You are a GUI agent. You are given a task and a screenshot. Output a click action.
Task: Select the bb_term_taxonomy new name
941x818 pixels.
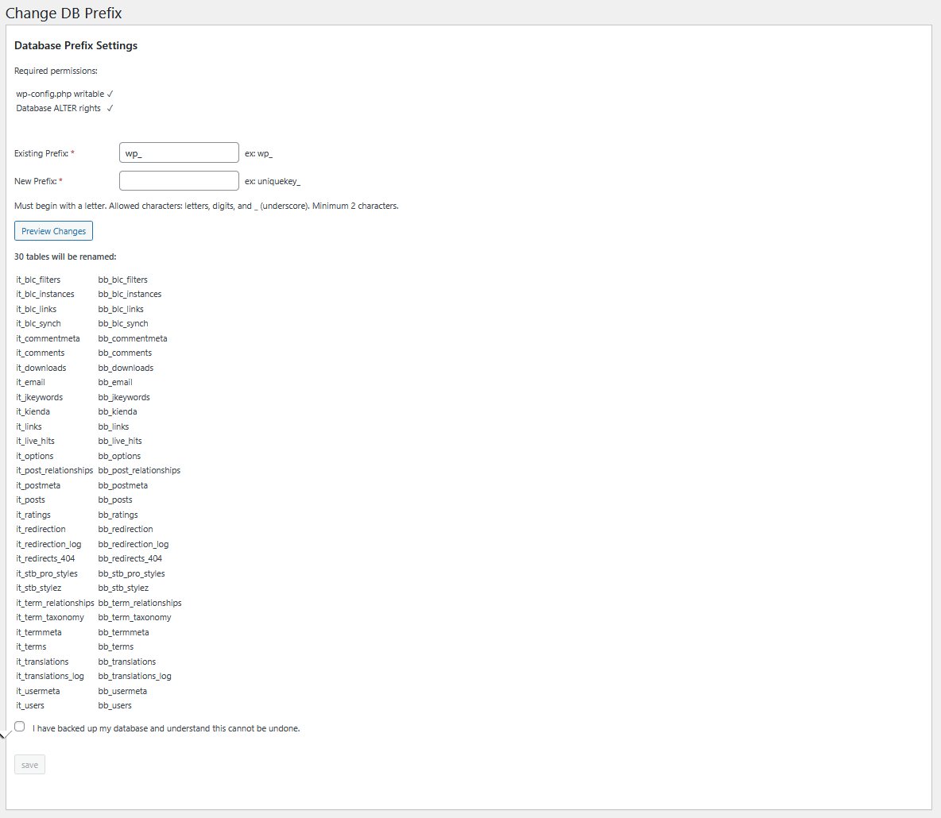coord(134,617)
